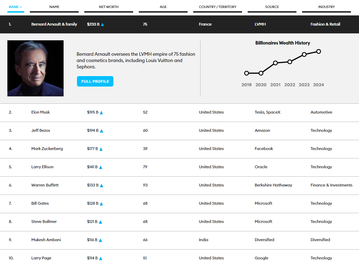The width and height of the screenshot is (359, 265).
Task: Click the trend arrow beside Mark Zuckerberg's $177 B
Action: (101, 149)
